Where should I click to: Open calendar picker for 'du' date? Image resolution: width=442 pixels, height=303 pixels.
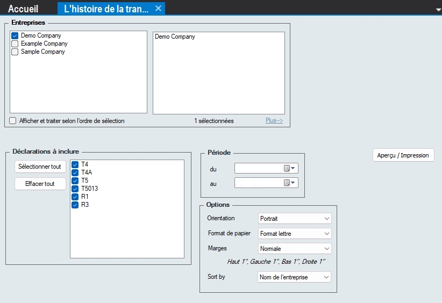(x=289, y=169)
